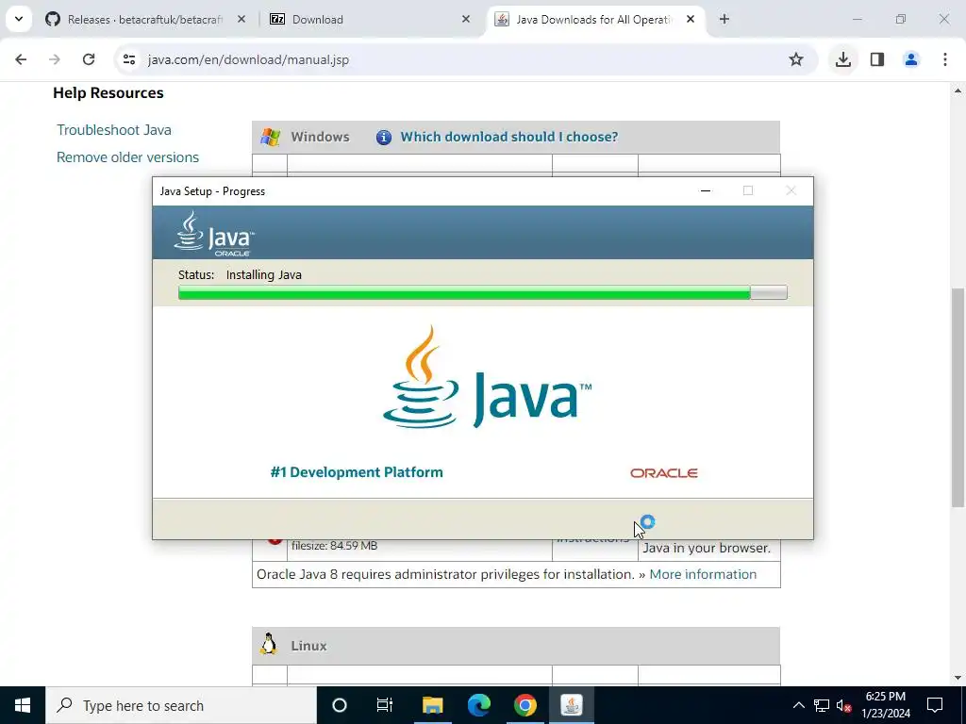Click the browser forward arrow
This screenshot has height=724, width=966.
pyautogui.click(x=54, y=59)
